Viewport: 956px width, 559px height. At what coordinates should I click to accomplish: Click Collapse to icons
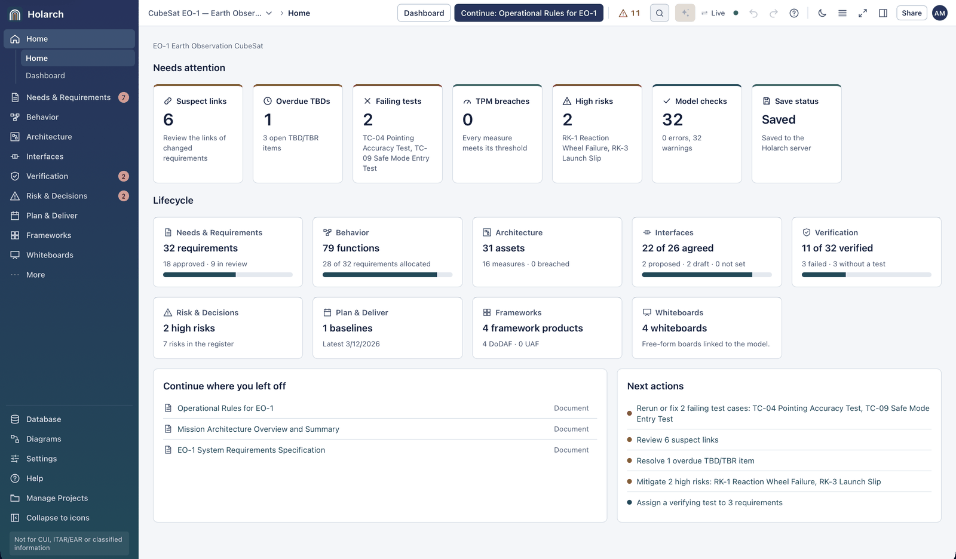pyautogui.click(x=69, y=518)
